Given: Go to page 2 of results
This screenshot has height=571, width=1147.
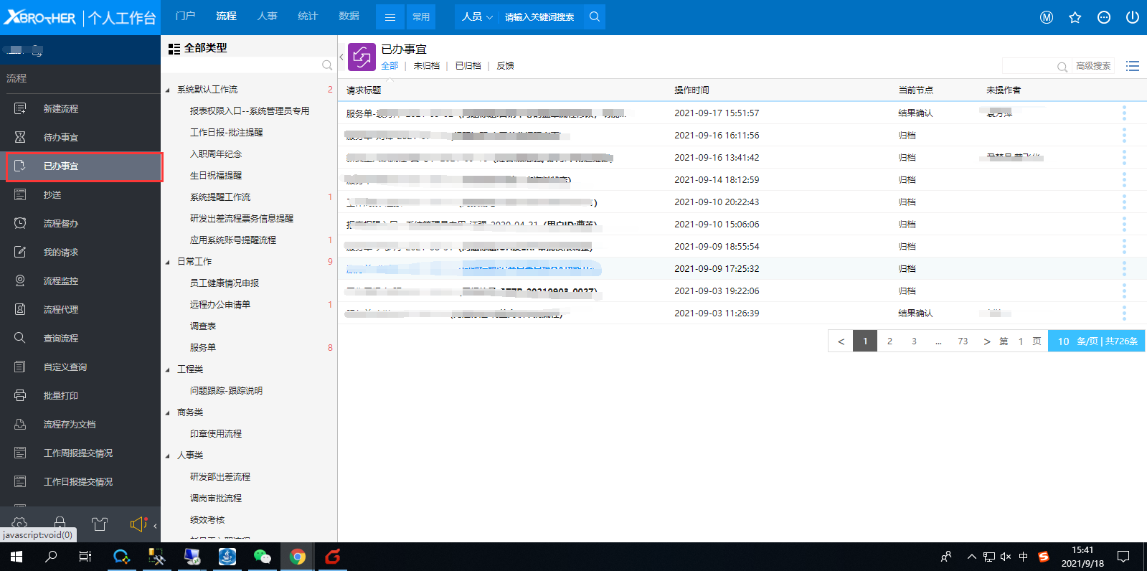Looking at the screenshot, I should click(x=889, y=341).
